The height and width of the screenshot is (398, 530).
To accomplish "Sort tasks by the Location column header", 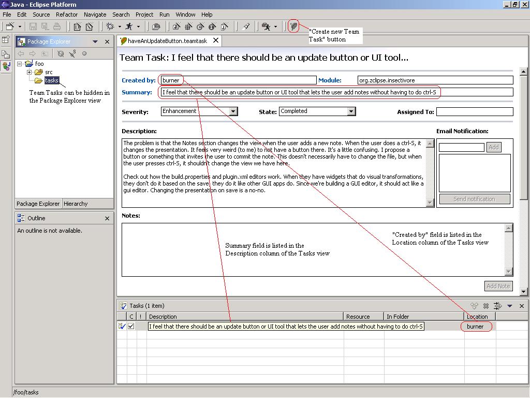I will point(480,317).
